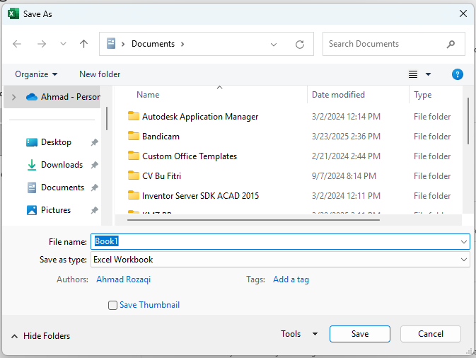Open the Help question mark icon
The width and height of the screenshot is (476, 358).
point(457,74)
